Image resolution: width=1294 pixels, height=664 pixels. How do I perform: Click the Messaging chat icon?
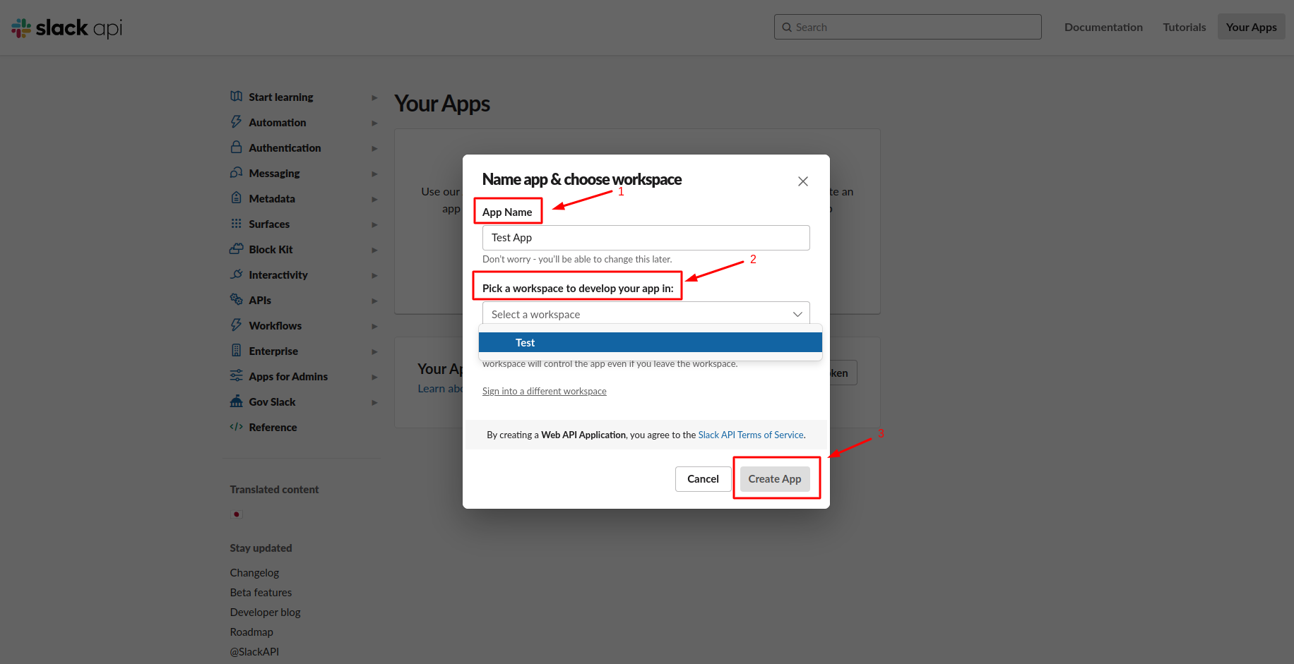pyautogui.click(x=237, y=172)
